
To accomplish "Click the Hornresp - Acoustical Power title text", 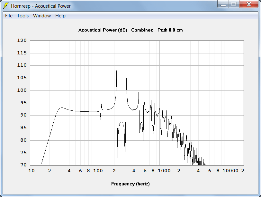I will click(x=41, y=6).
